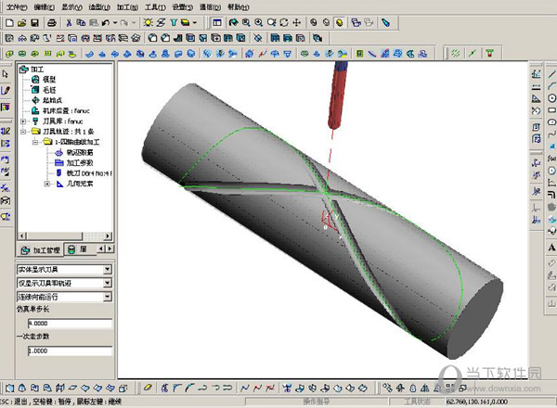Open the 工具(T) menu

[x=155, y=6]
